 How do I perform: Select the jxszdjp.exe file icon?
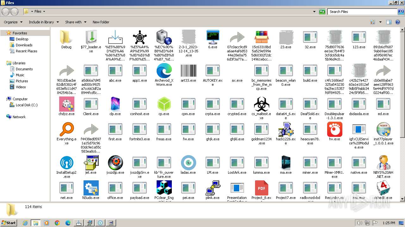tap(115, 163)
